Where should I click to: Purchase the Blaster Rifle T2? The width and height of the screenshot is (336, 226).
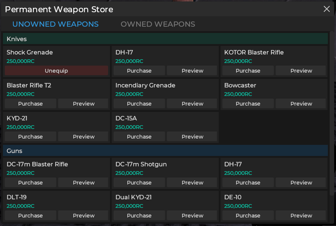(30, 103)
